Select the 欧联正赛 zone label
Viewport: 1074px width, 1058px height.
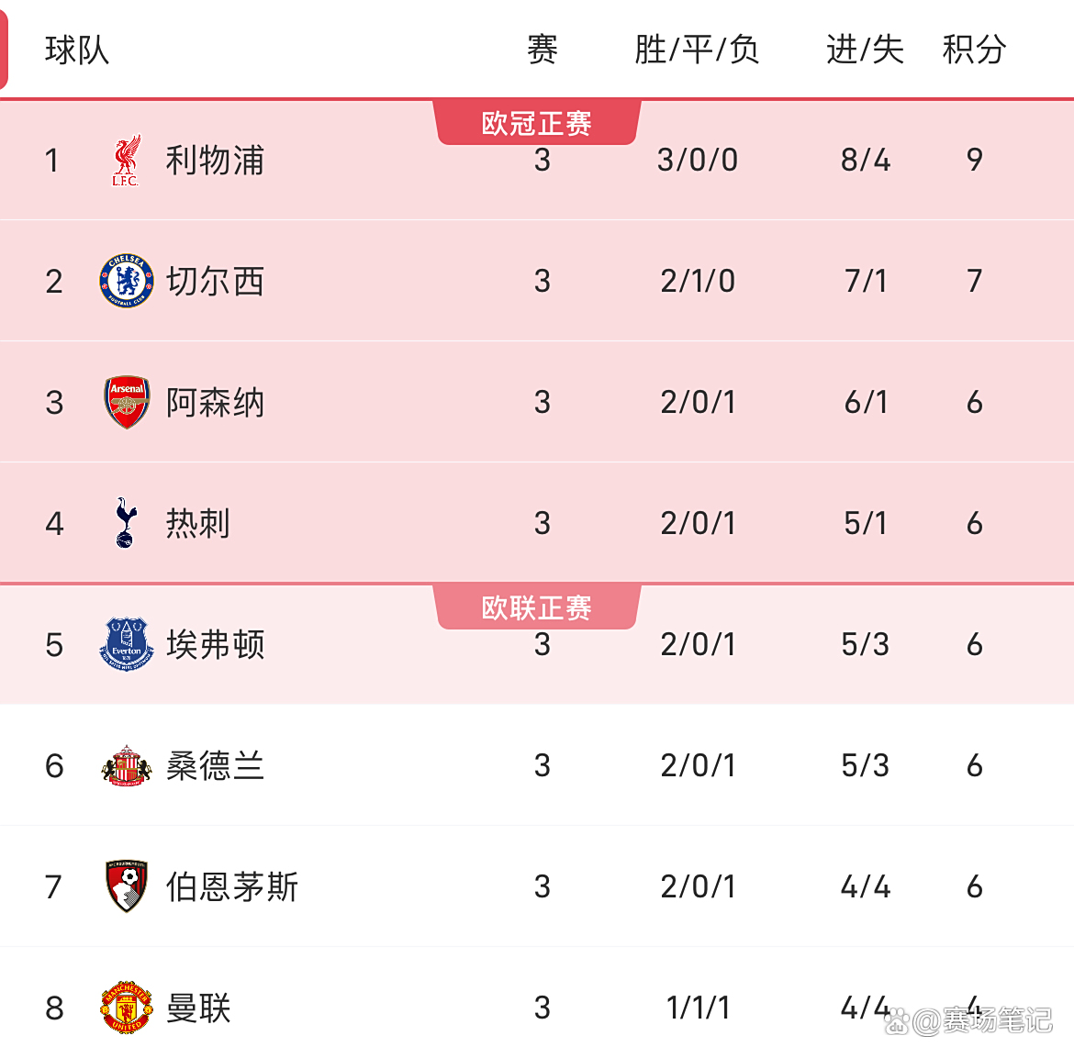537,607
